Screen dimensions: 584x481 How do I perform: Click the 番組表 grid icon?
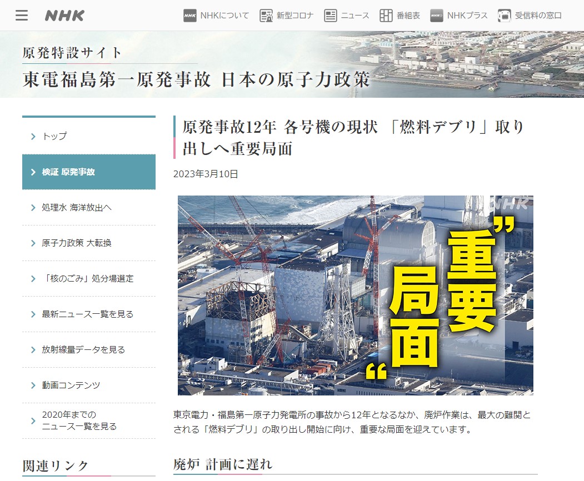pyautogui.click(x=386, y=16)
